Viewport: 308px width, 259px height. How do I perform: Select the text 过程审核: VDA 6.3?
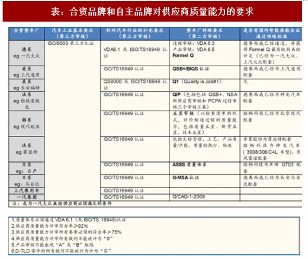[194, 43]
